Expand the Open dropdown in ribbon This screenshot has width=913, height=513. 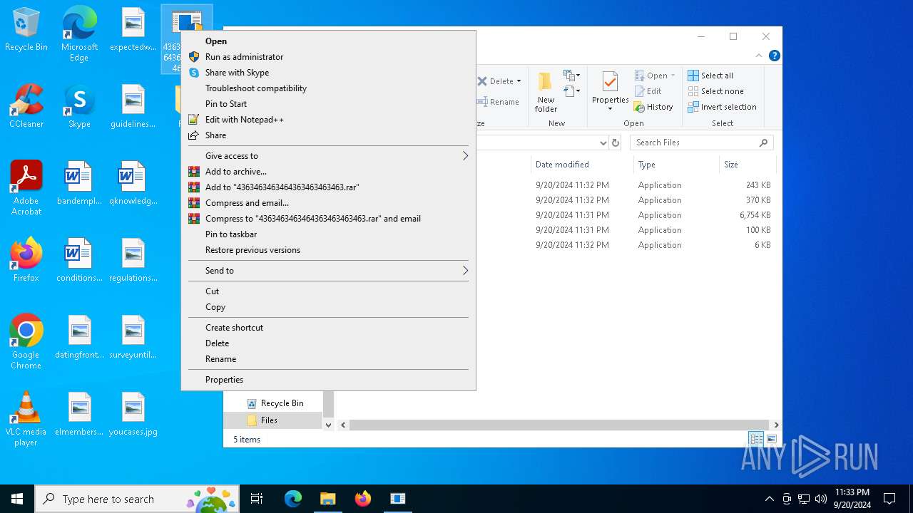pyautogui.click(x=673, y=76)
